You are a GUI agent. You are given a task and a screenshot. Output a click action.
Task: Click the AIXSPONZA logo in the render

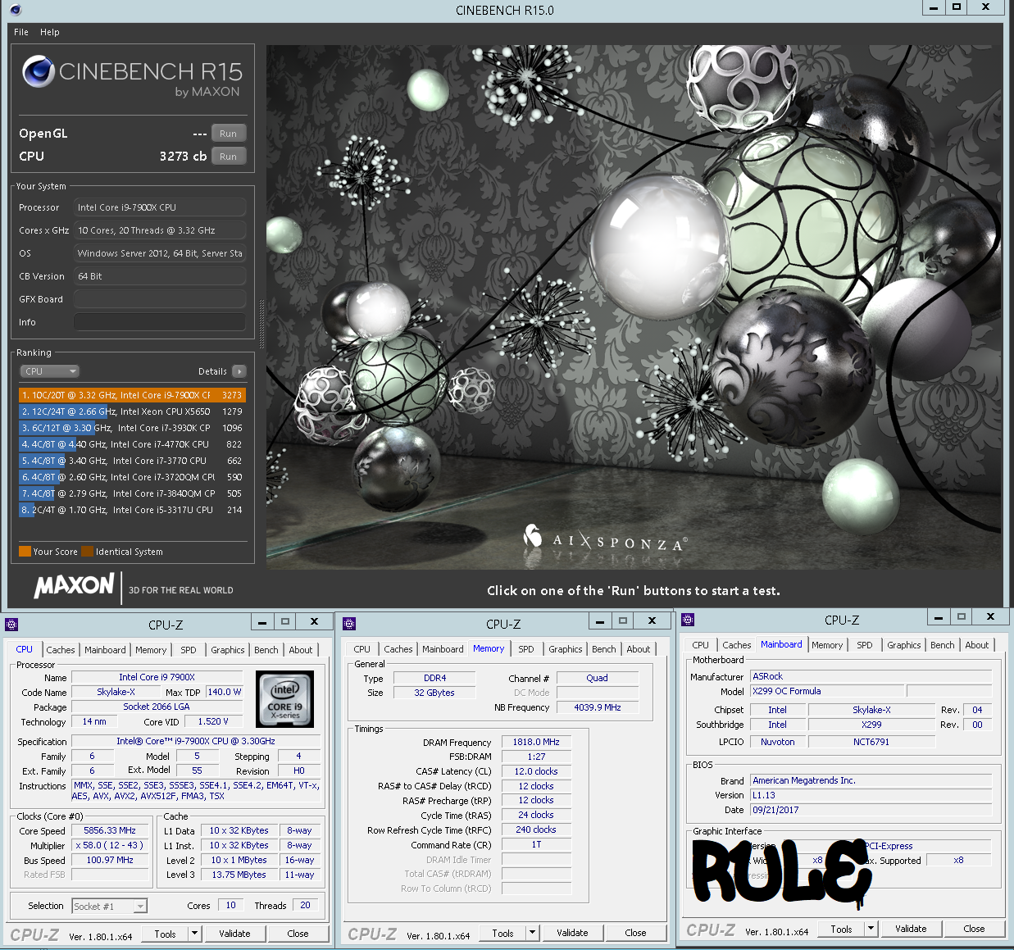(605, 539)
